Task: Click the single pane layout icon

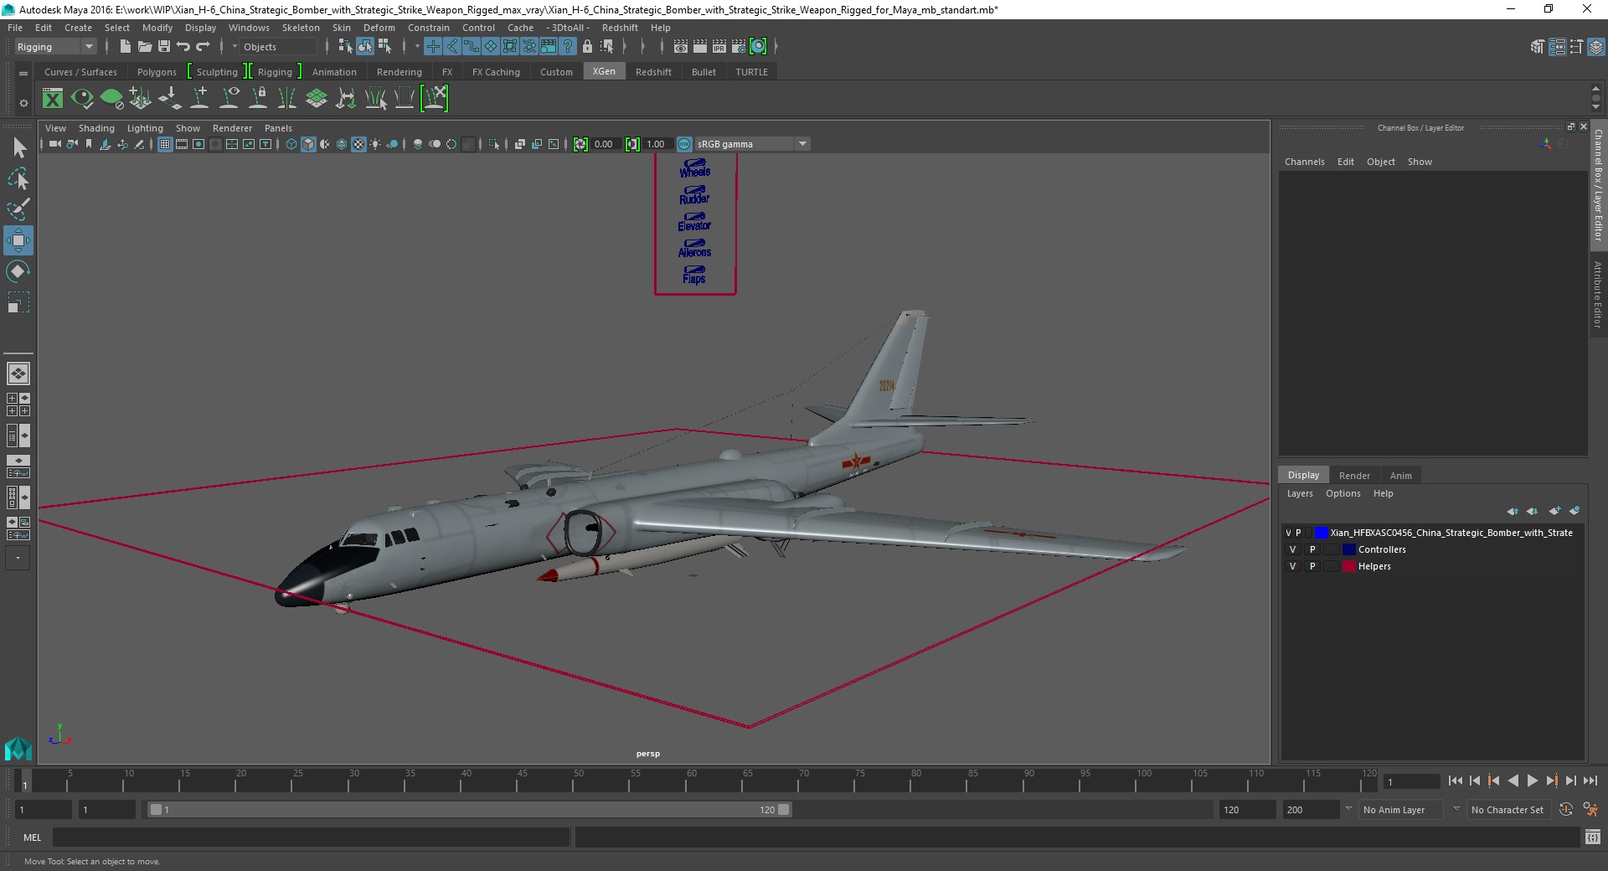Action: coord(18,374)
